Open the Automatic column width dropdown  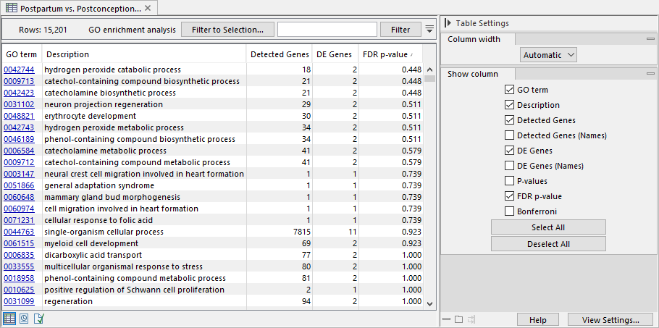[548, 54]
